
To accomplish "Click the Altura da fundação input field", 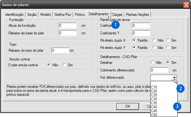I will click(x=68, y=26).
